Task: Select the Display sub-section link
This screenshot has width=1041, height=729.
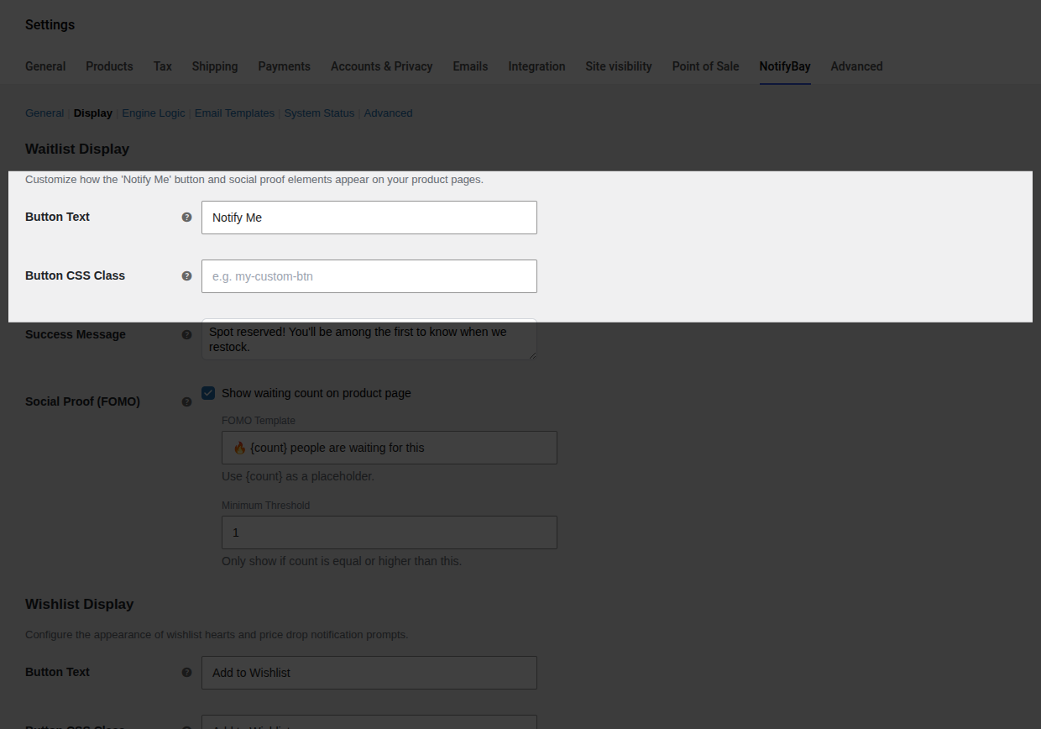Action: point(93,113)
